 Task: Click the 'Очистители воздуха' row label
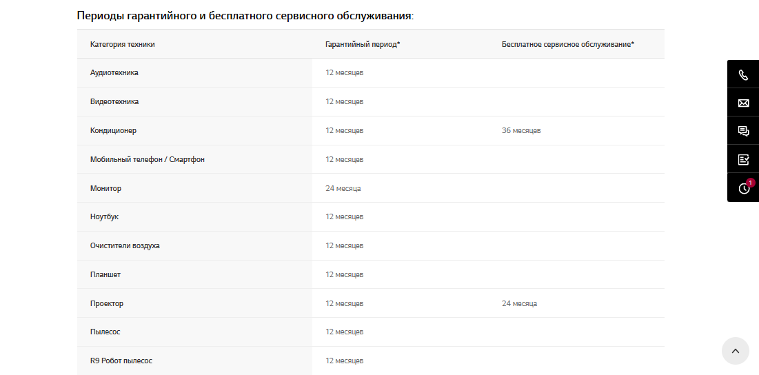coord(125,246)
